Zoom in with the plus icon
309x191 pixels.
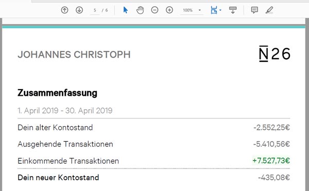tap(169, 10)
